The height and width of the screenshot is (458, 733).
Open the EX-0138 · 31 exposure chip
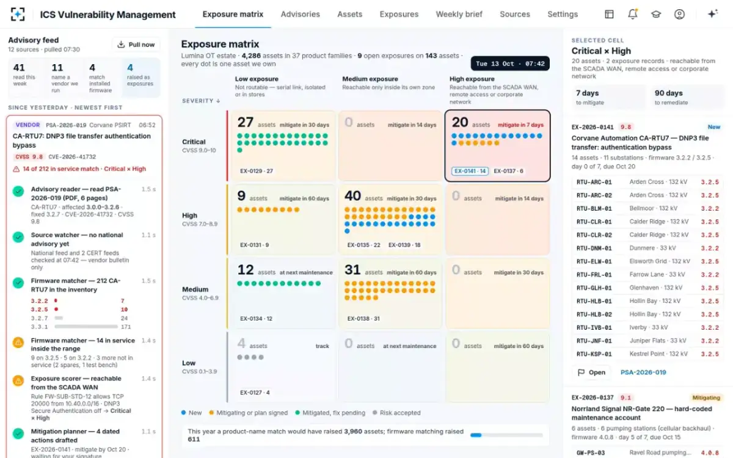point(363,318)
